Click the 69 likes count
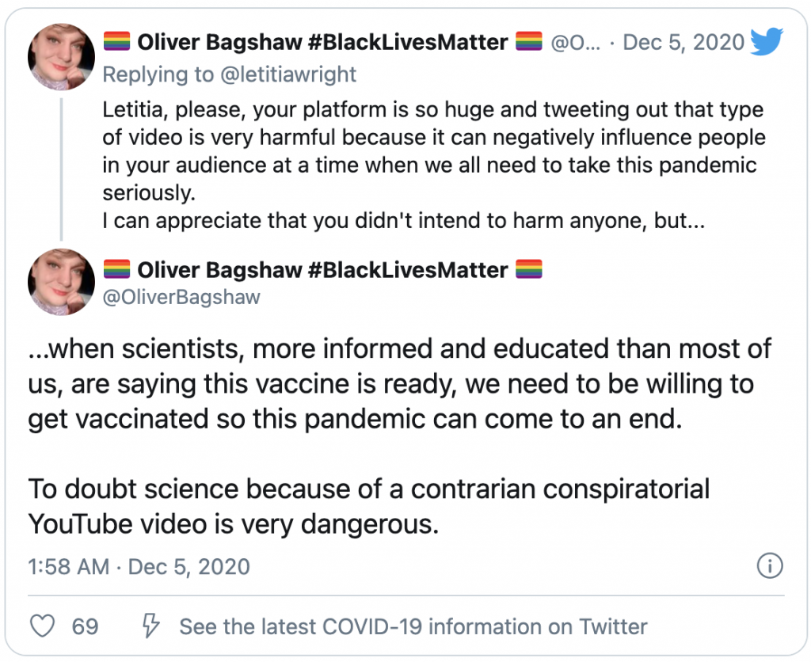Screen dimensions: 811x662 click(x=85, y=626)
